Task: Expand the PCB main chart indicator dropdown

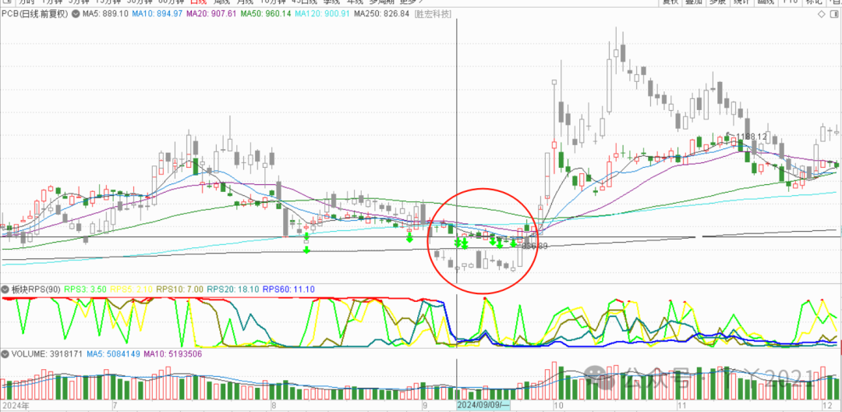Action: point(73,13)
